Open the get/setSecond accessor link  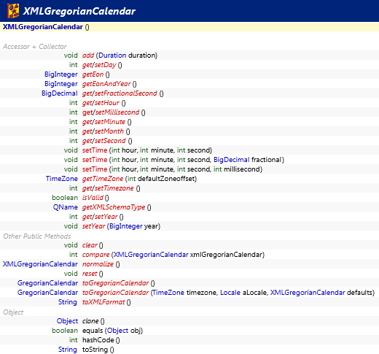point(104,141)
